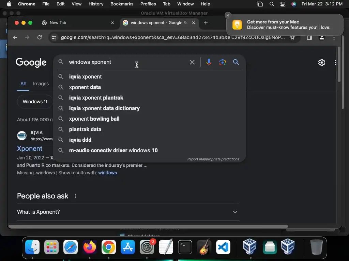Click in the Google search input field
Image resolution: width=349 pixels, height=261 pixels.
pos(128,62)
